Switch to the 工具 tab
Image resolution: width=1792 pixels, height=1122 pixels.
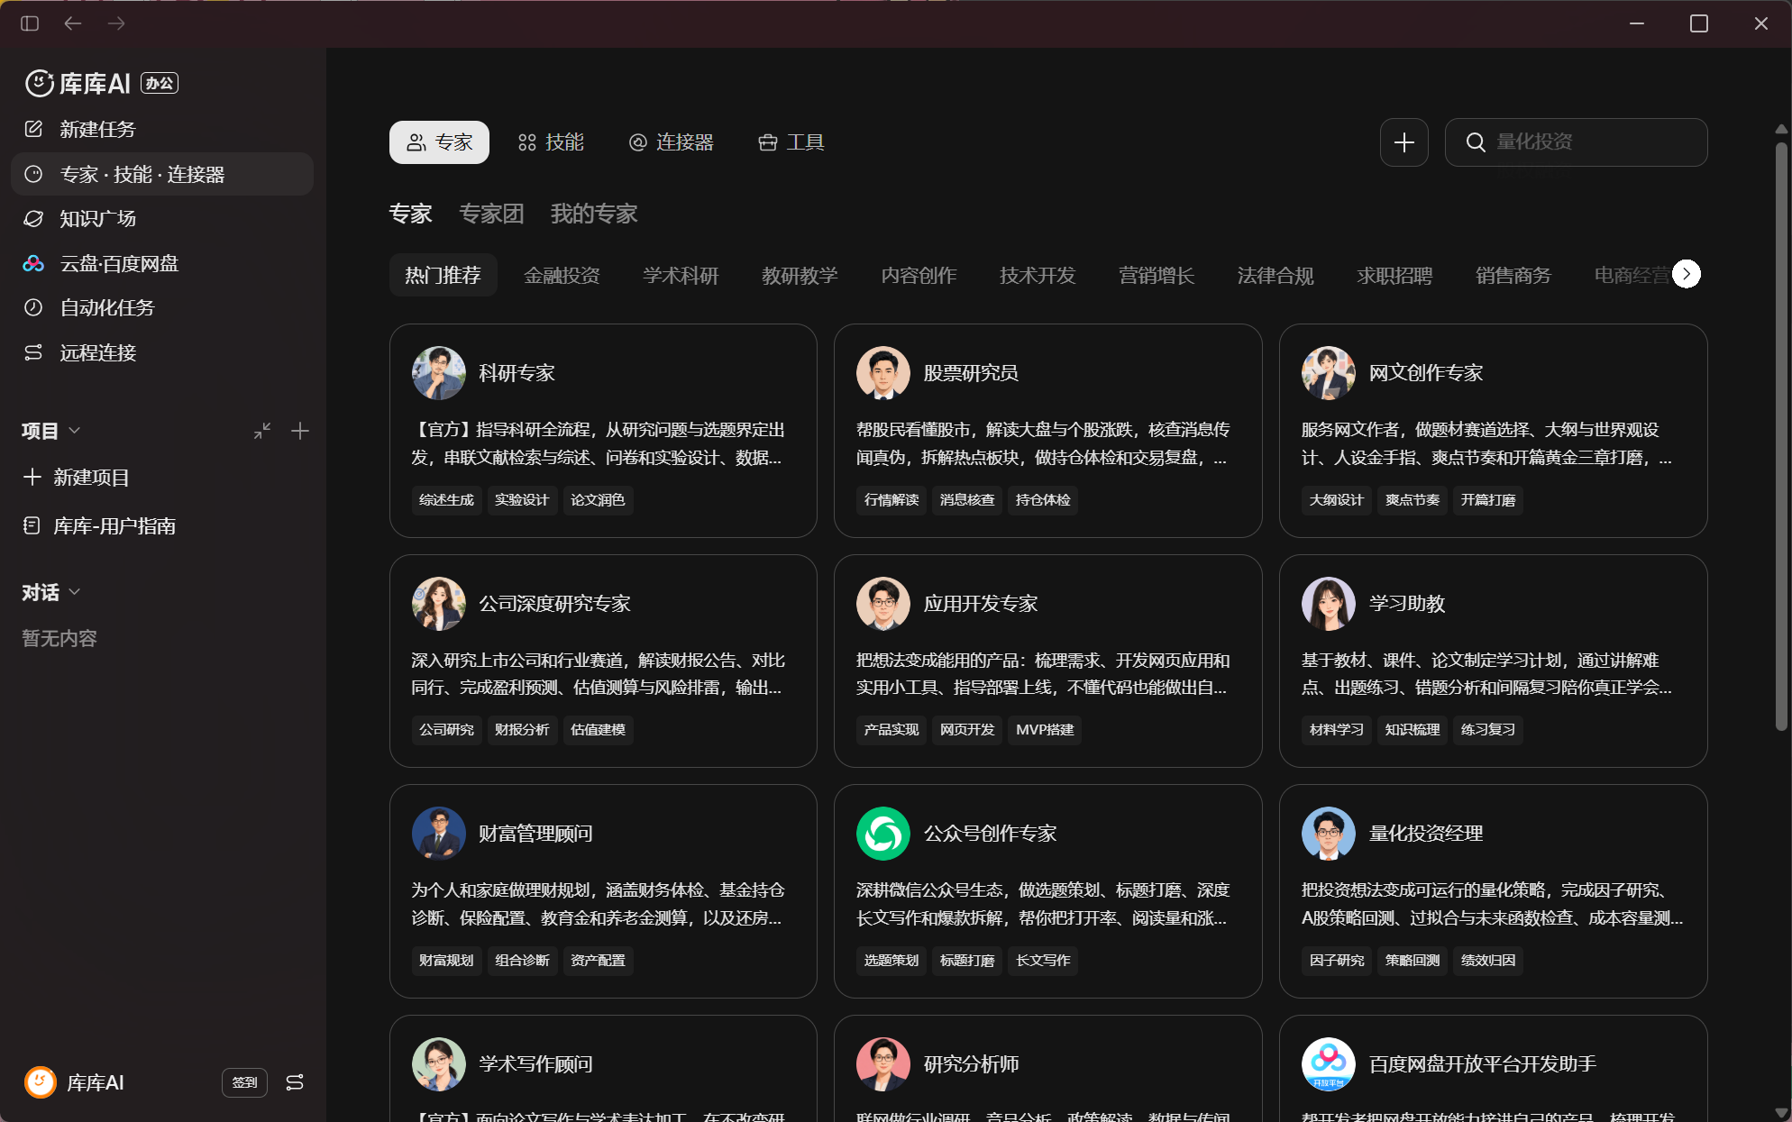(791, 142)
